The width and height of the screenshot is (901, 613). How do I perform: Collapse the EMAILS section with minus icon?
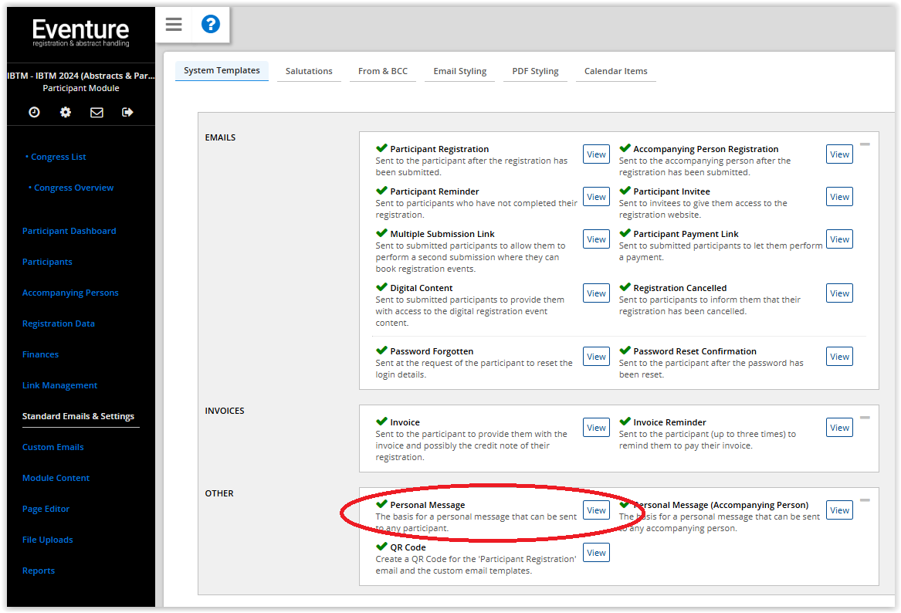pos(865,144)
